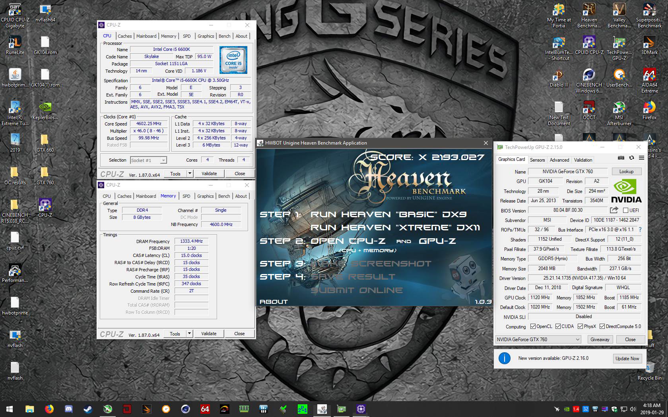Open the RuneLite desktop icon
The image size is (668, 417).
[x=15, y=45]
